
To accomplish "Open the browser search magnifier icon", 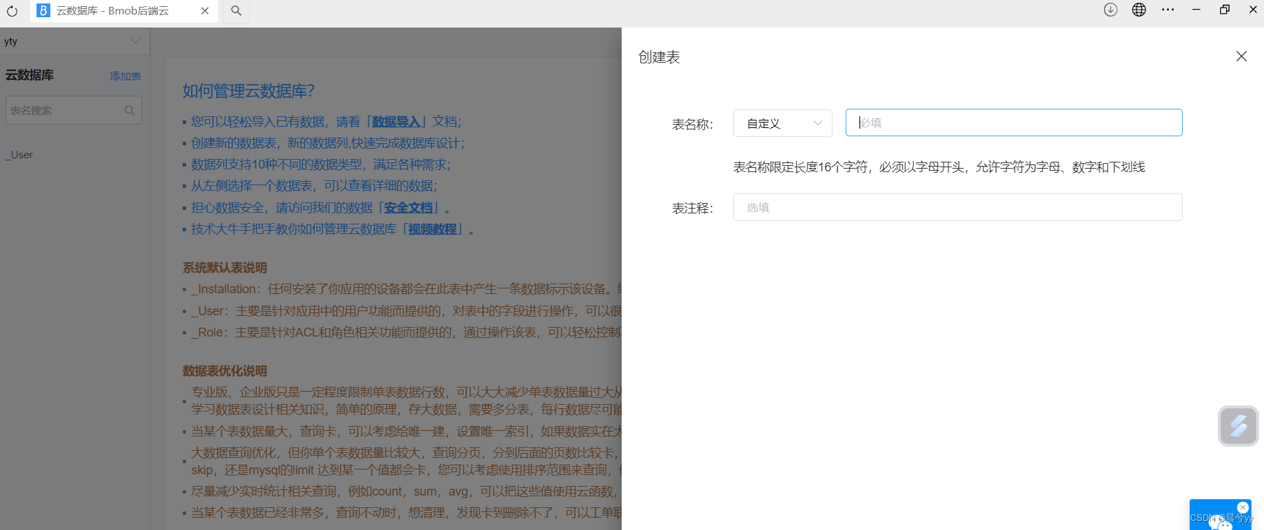I will (236, 11).
